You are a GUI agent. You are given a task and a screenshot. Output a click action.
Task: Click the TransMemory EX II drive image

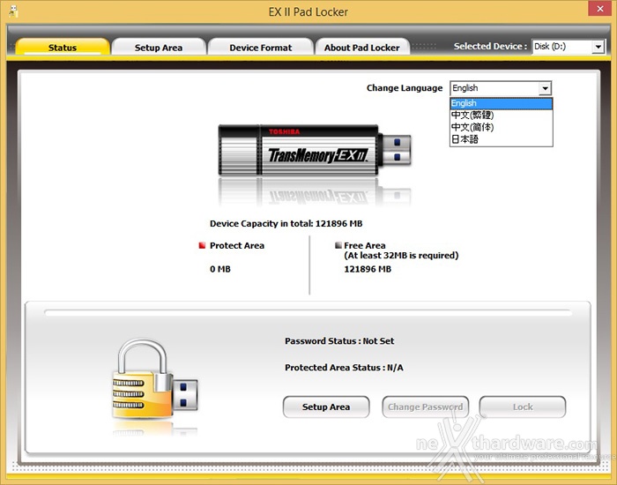(x=315, y=150)
